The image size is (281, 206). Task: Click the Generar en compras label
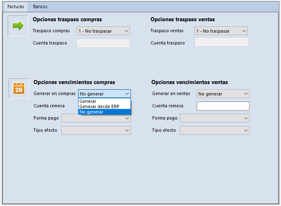tap(54, 94)
